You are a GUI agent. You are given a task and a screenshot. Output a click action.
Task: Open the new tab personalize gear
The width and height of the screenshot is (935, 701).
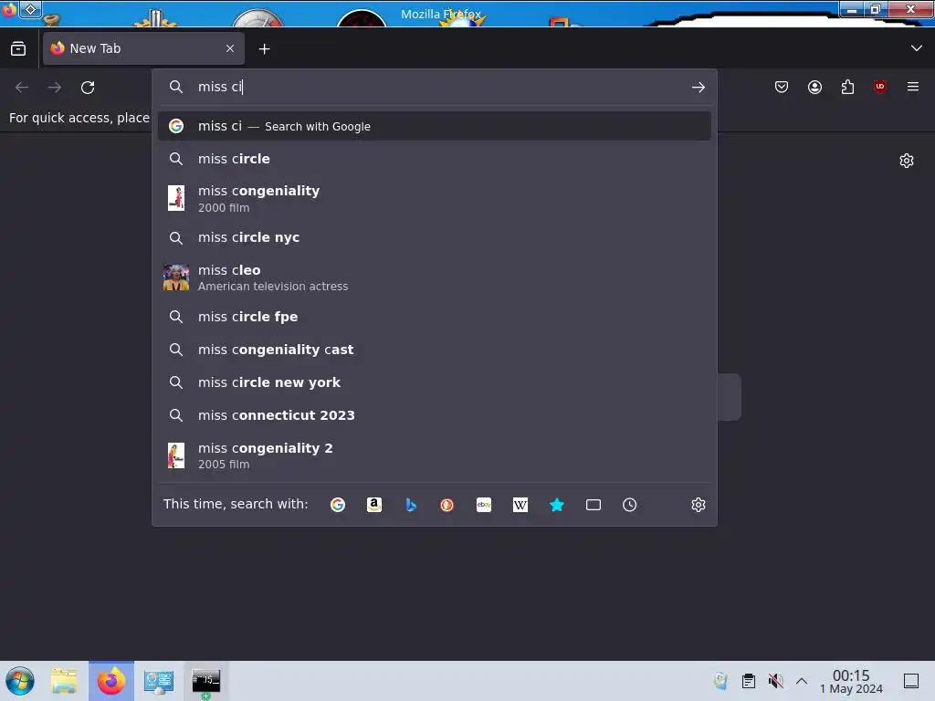coord(907,161)
